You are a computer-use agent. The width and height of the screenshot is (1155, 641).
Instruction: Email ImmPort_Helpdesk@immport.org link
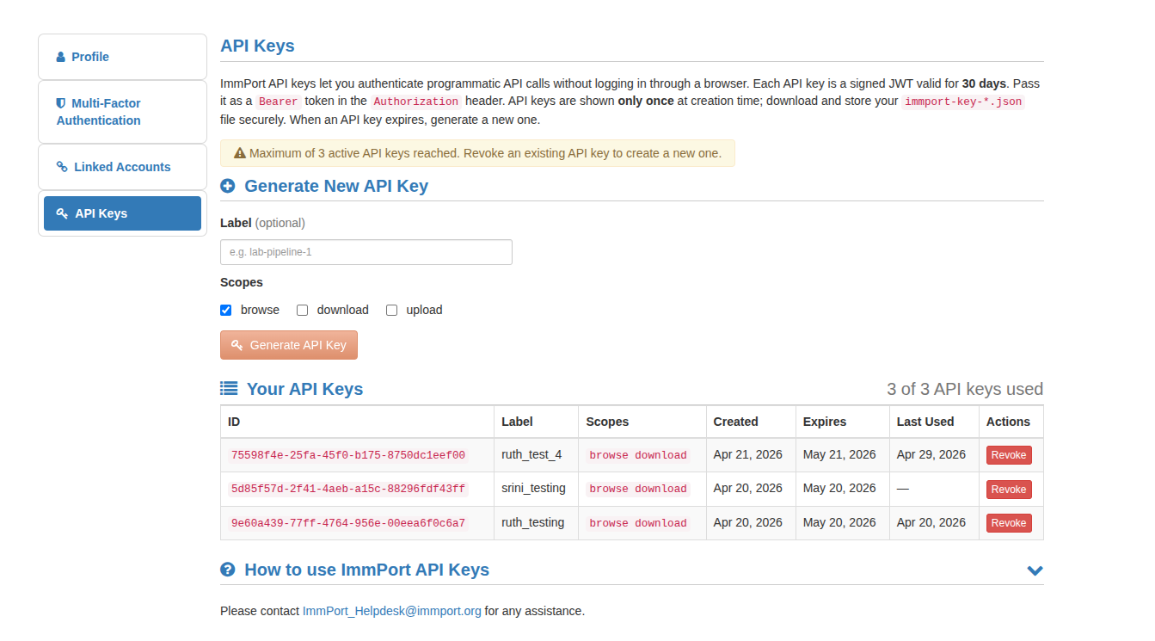coord(392,611)
